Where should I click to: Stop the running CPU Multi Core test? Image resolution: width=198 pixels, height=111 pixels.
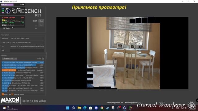pos(41,21)
